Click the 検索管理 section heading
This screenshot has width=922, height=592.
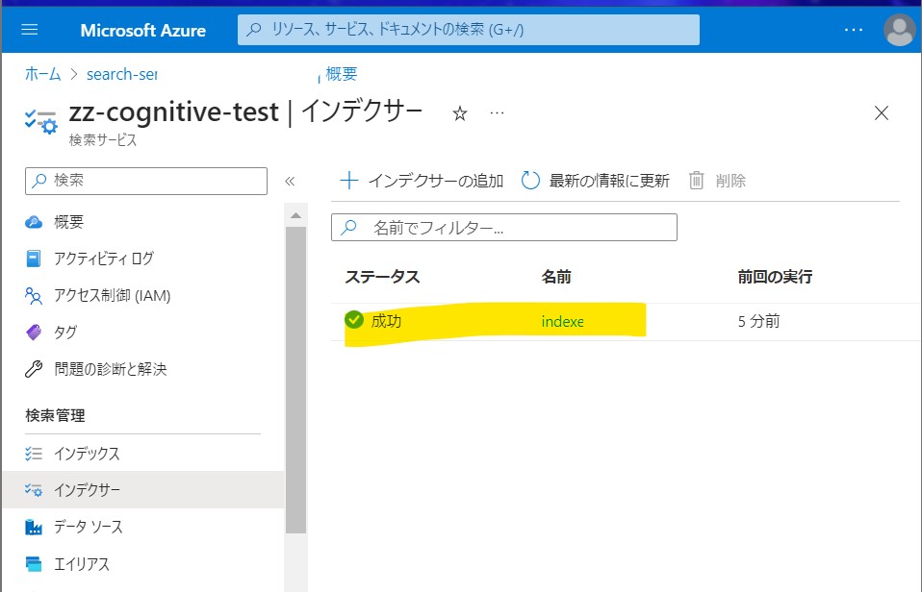(x=55, y=416)
